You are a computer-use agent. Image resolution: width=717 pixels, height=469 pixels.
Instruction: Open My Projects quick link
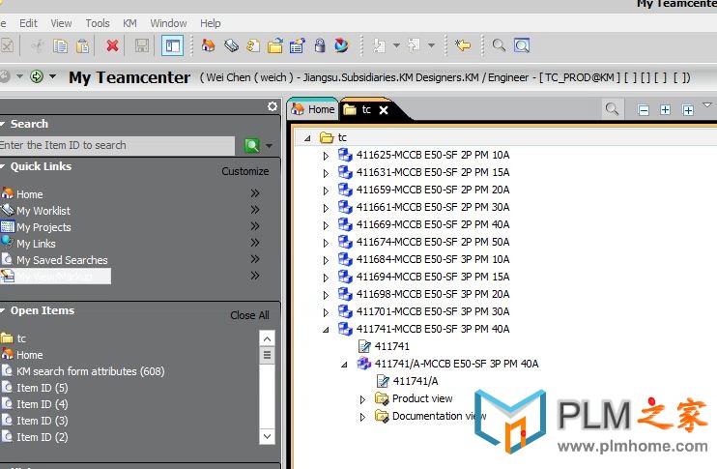click(x=43, y=227)
